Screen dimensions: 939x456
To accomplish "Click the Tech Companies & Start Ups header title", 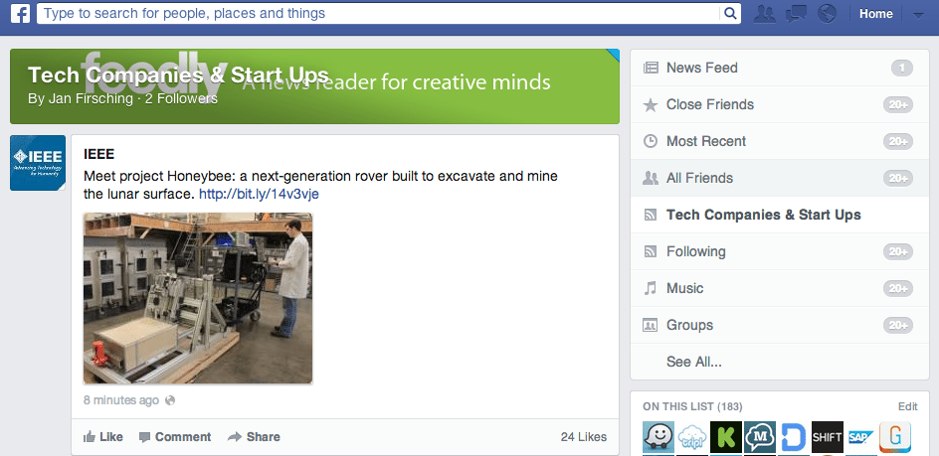I will (178, 76).
